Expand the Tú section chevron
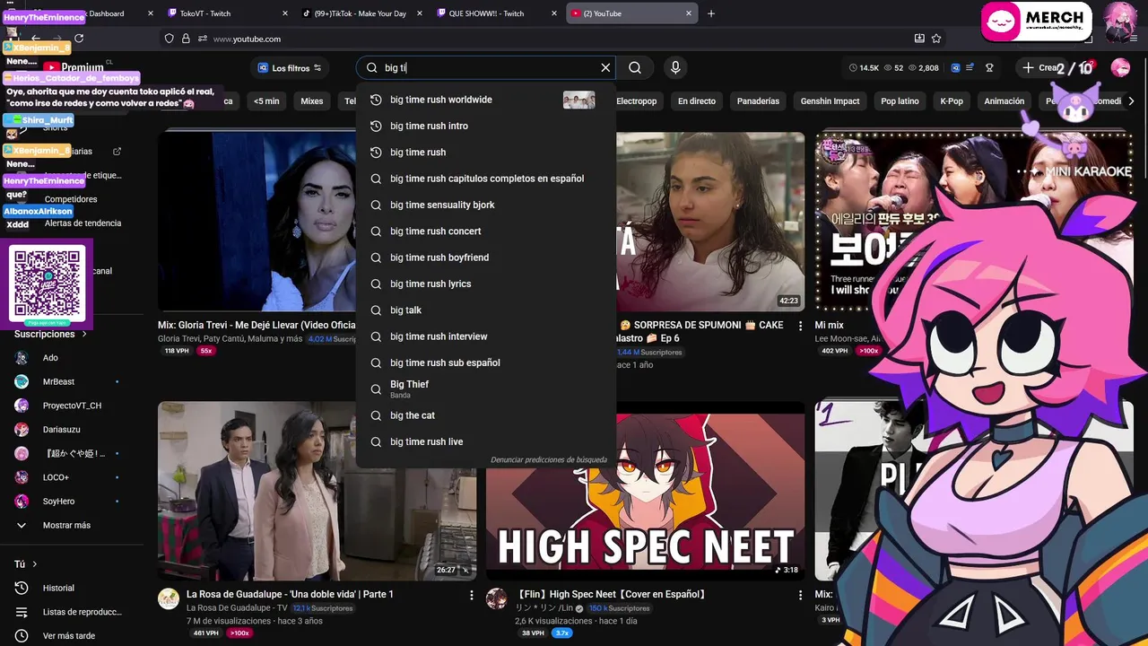 point(34,564)
